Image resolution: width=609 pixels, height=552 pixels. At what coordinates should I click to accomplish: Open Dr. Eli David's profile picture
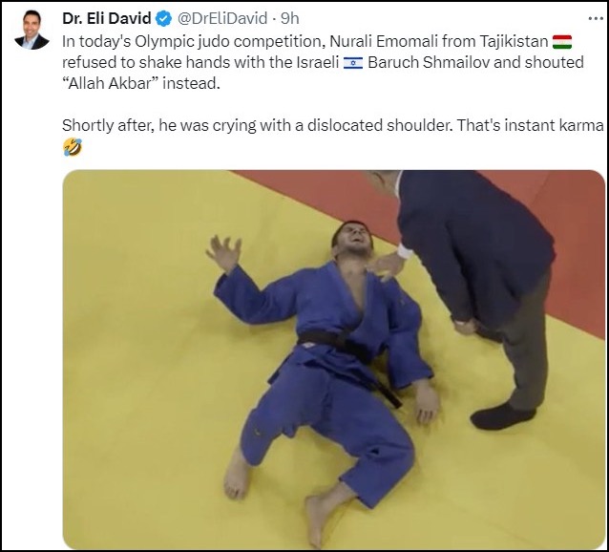click(31, 30)
